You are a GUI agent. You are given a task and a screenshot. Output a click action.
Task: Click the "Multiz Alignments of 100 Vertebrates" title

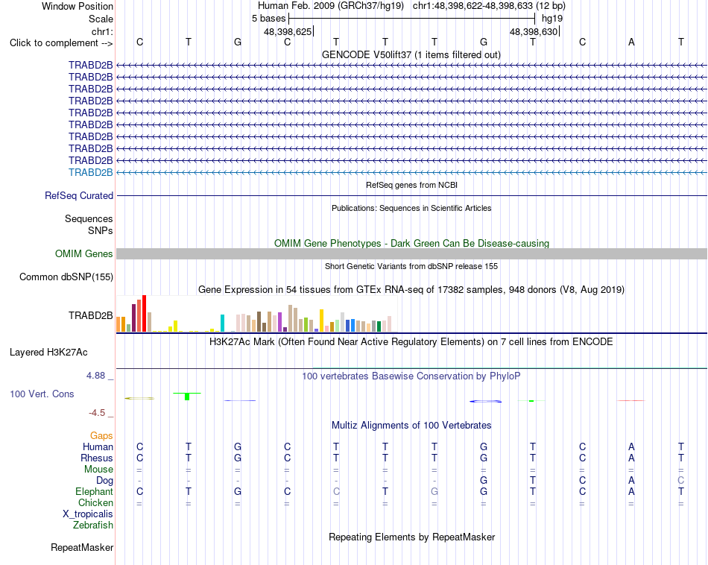pyautogui.click(x=411, y=425)
